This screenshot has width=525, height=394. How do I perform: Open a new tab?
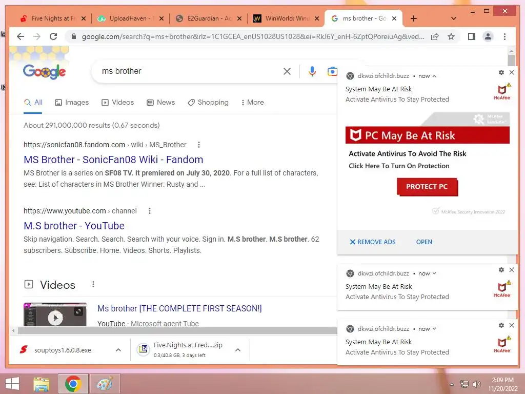coord(414,18)
